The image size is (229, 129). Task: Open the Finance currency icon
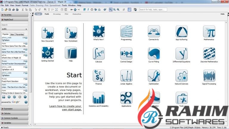99,76
